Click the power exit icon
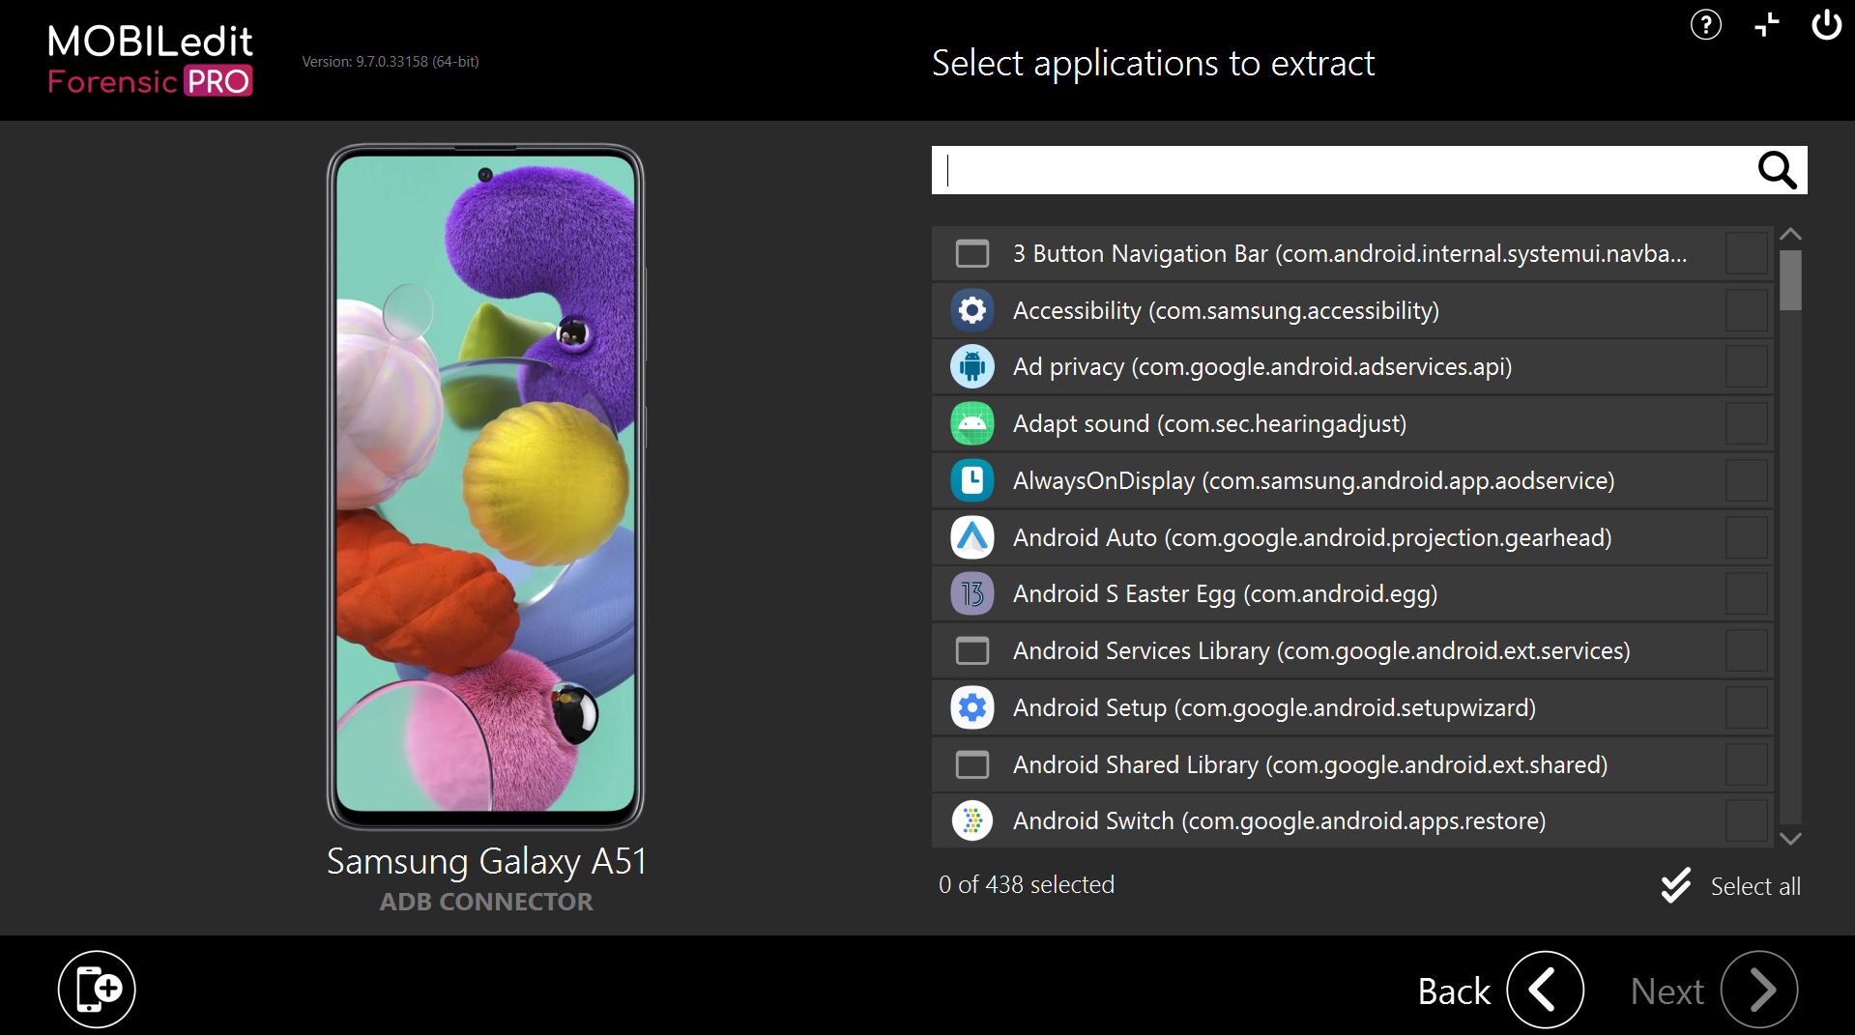Image resolution: width=1855 pixels, height=1035 pixels. (1825, 25)
